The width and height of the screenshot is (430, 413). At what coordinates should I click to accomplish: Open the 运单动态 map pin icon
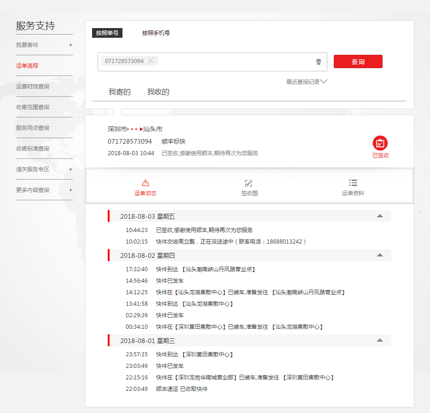click(x=145, y=183)
